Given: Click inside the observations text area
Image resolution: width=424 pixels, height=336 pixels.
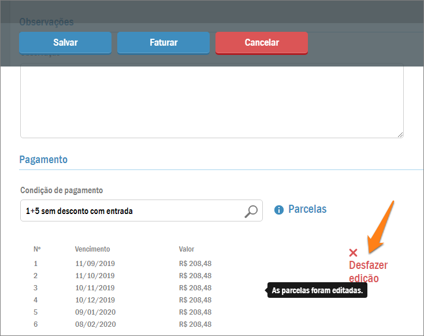Looking at the screenshot, I should 211,101.
